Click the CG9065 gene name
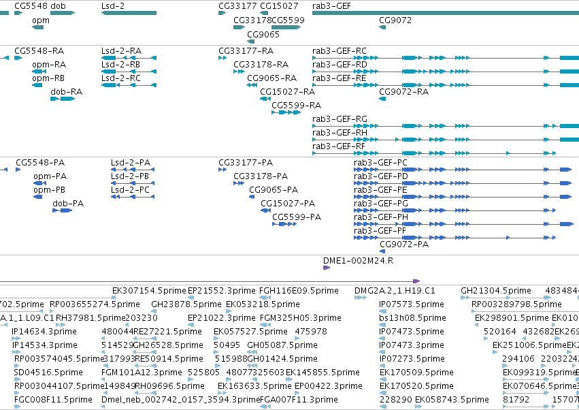The width and height of the screenshot is (579, 410). (263, 34)
